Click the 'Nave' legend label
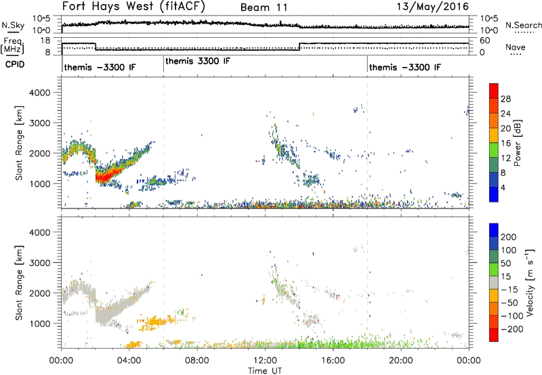This screenshot has height=375, width=542. pyautogui.click(x=516, y=47)
